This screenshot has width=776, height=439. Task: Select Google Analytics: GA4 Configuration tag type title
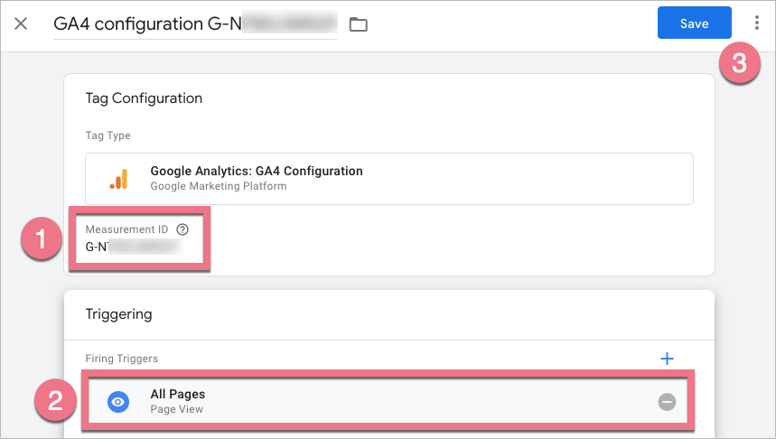point(256,171)
